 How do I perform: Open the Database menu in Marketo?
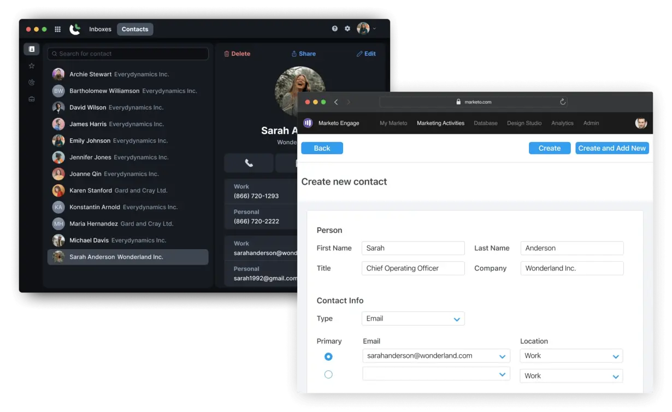(485, 123)
